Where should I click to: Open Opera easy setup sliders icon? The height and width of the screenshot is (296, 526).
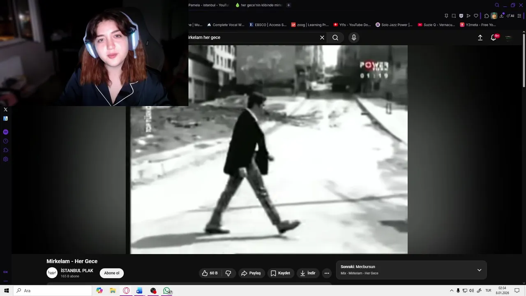pos(519,16)
